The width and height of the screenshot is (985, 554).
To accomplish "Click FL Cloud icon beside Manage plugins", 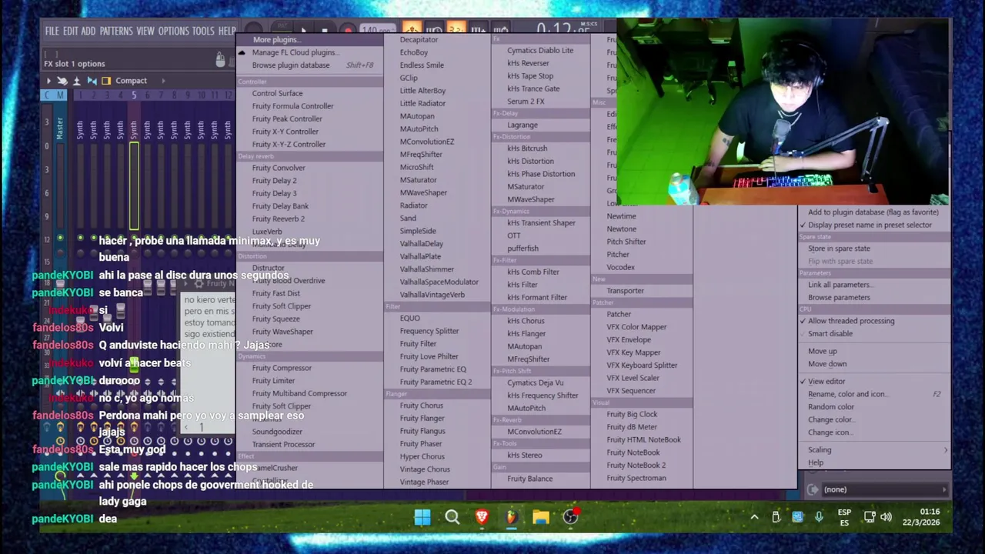I will [242, 52].
